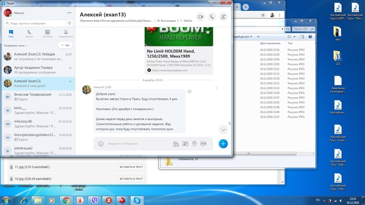Open chat with mila.tsoy.86
The image size is (365, 205).
[x=39, y=124]
